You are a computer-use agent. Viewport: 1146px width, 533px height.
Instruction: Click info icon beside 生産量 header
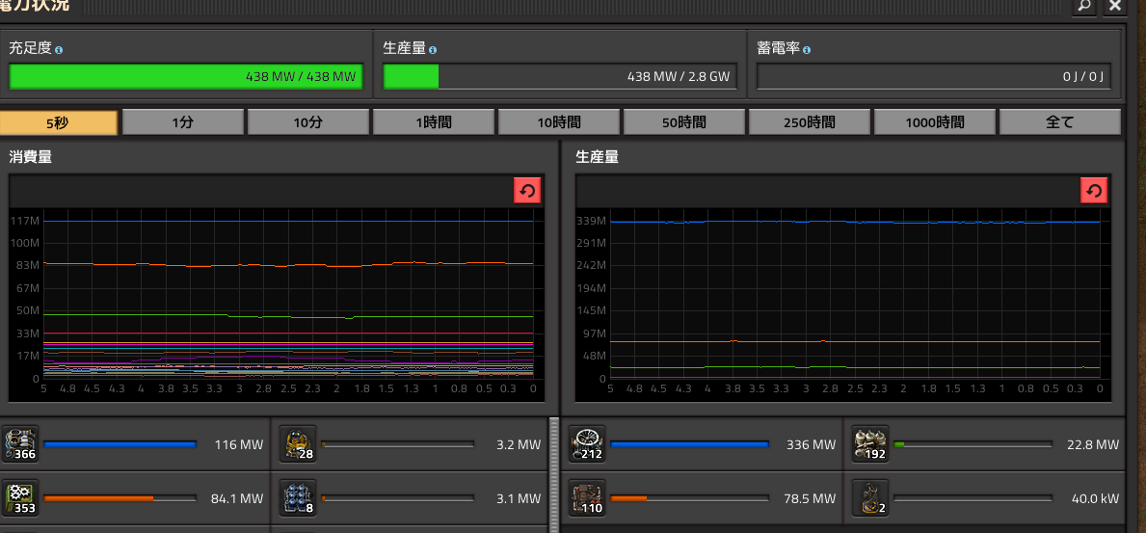433,50
